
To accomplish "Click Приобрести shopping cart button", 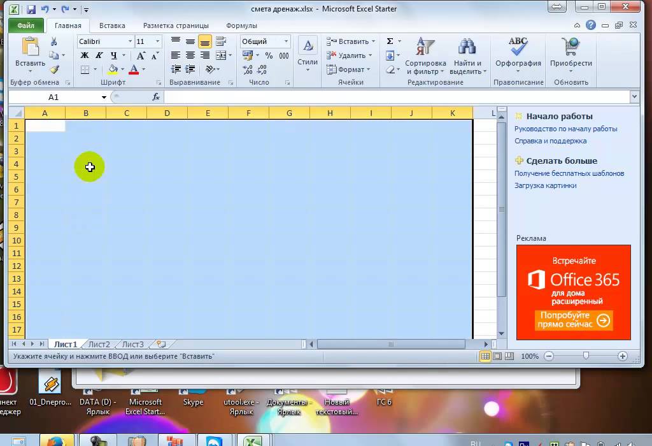I will [571, 54].
